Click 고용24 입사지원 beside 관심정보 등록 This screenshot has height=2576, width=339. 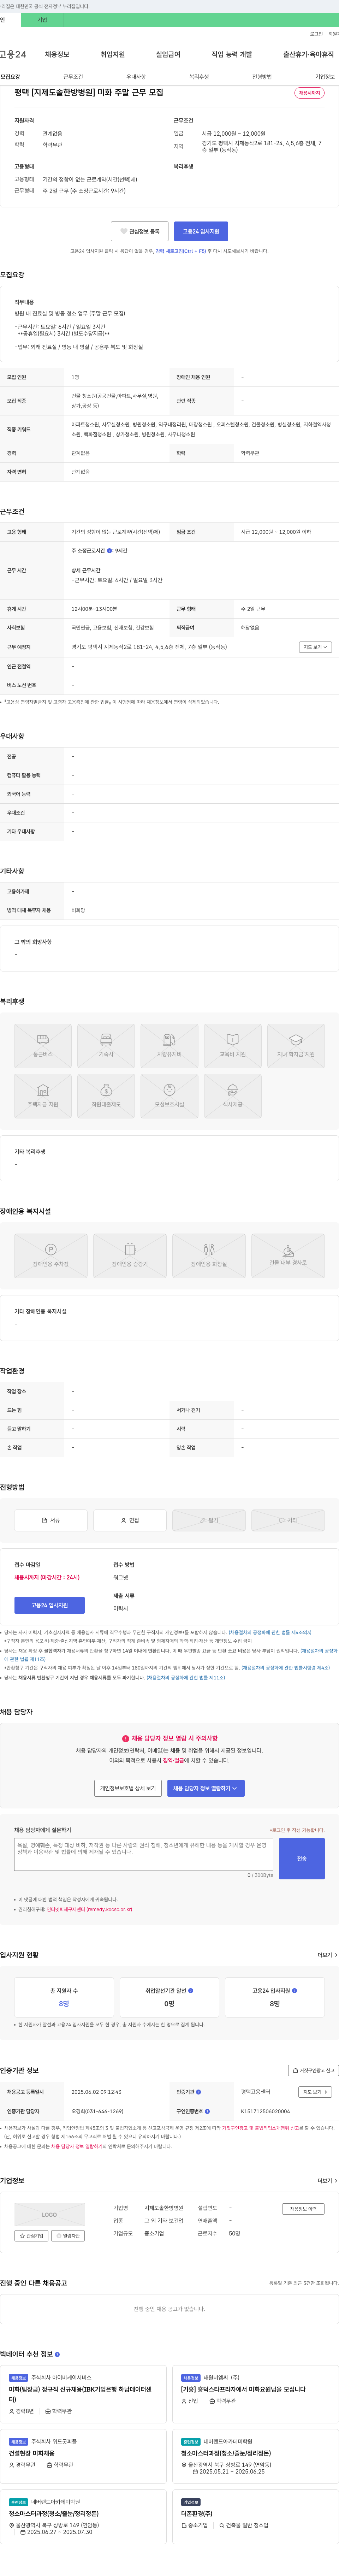pos(201,231)
